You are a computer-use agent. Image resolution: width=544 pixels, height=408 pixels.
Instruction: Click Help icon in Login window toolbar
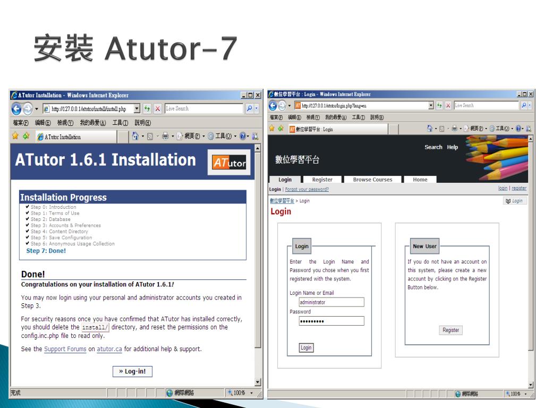518,129
